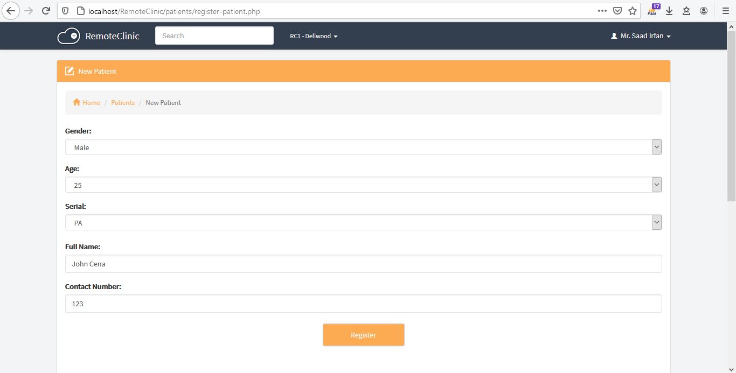Screen dimensions: 736x373
Task: Reload the page with the refresh icon
Action: (46, 11)
